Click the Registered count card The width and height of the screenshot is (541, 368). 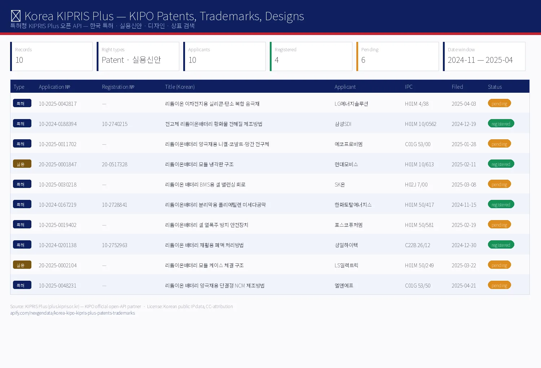pos(311,56)
